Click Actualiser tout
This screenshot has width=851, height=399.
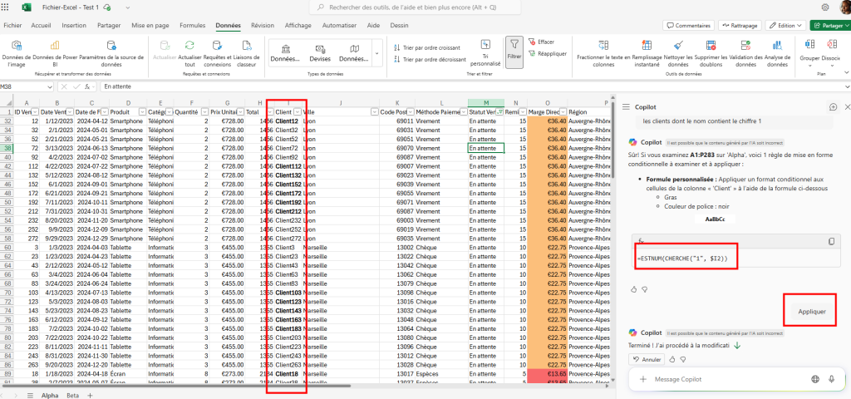pos(189,53)
